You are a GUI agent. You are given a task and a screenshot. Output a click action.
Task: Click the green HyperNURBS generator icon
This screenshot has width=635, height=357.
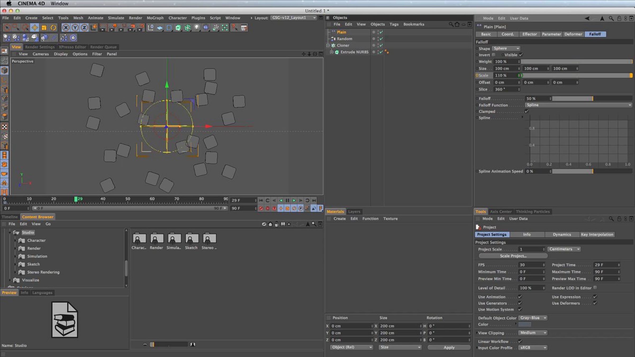(x=178, y=28)
